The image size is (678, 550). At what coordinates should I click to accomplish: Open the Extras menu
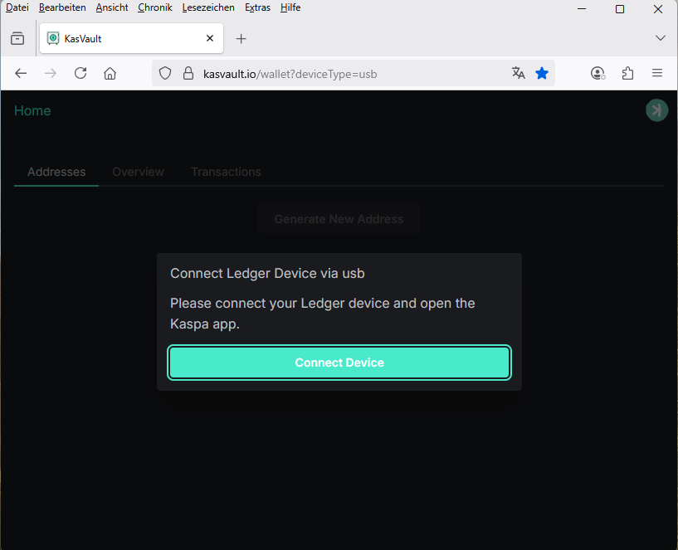point(257,7)
